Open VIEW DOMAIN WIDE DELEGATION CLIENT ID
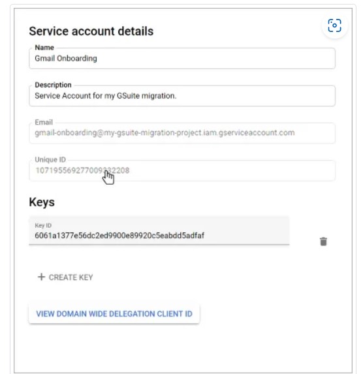Viewport: 363px width, 374px height. pos(114,314)
